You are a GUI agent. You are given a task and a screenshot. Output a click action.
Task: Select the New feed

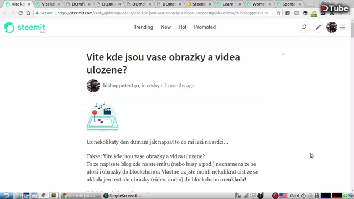pos(166,27)
